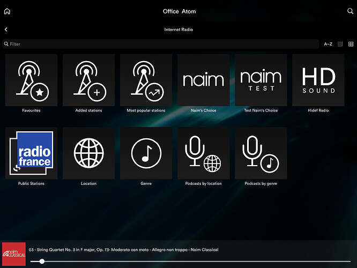Open the Favourites tile
The width and height of the screenshot is (357, 268).
[31, 80]
